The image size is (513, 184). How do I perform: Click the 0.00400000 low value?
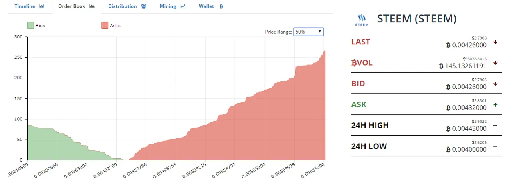(x=469, y=149)
